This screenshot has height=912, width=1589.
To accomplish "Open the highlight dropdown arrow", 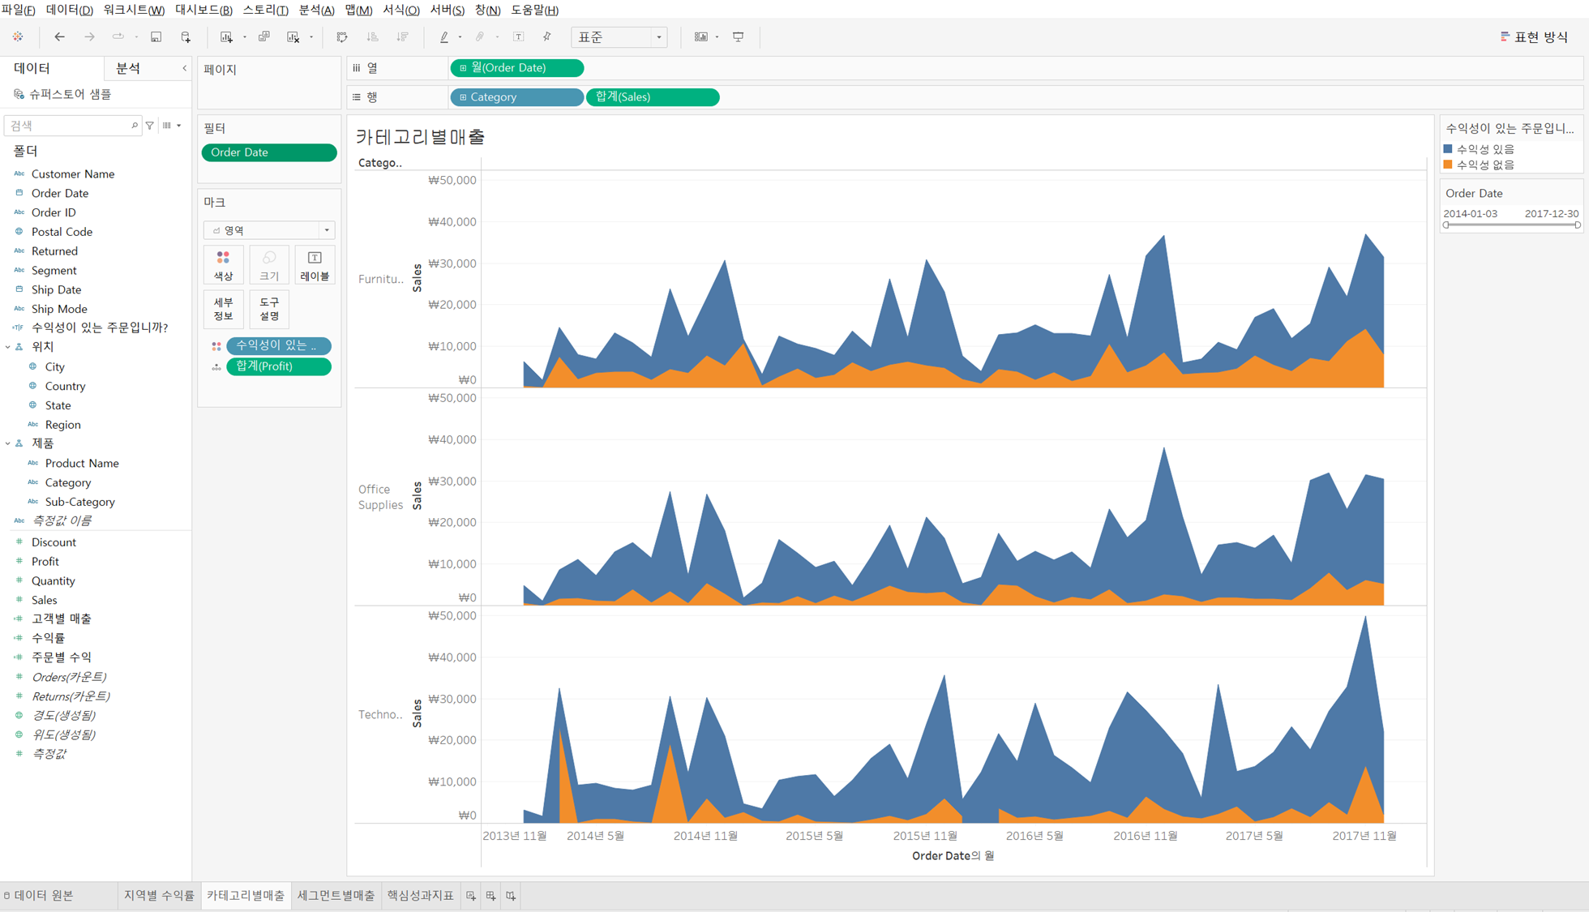I will tap(460, 37).
